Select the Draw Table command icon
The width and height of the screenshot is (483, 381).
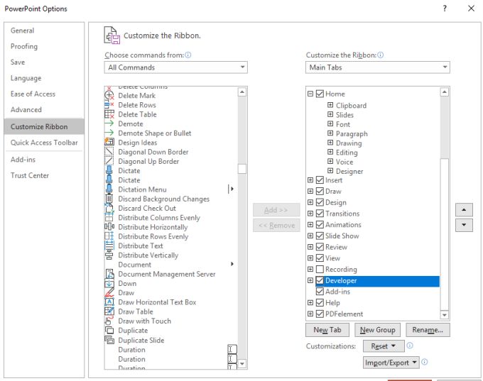(109, 311)
